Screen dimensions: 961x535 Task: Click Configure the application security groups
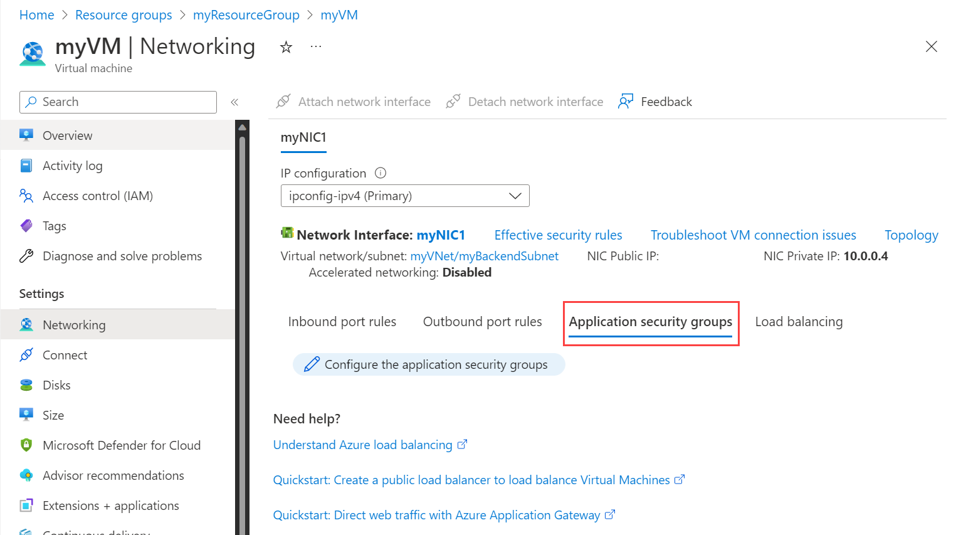click(x=429, y=364)
